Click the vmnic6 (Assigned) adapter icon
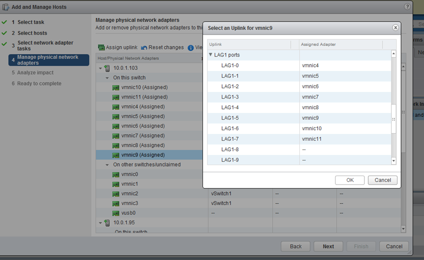424x260 pixels. [116, 126]
